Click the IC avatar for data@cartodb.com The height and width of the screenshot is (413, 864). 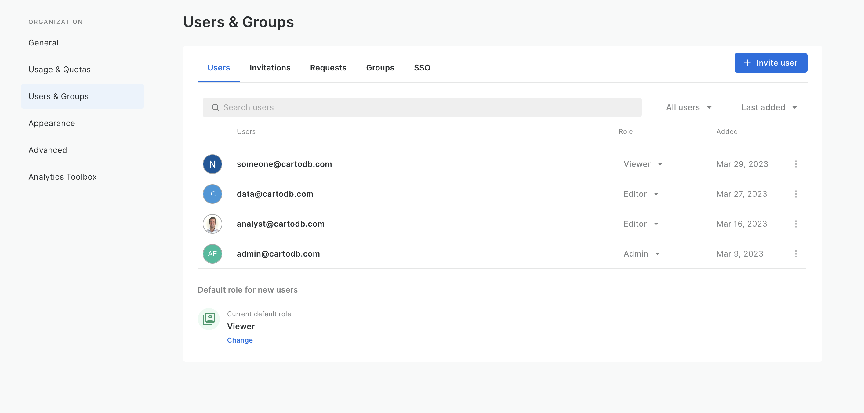(x=212, y=194)
